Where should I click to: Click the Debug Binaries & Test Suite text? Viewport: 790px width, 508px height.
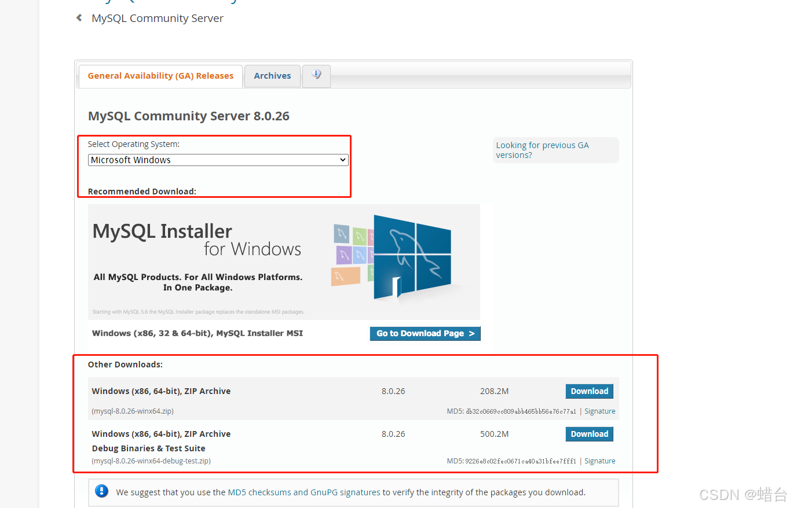tap(148, 448)
